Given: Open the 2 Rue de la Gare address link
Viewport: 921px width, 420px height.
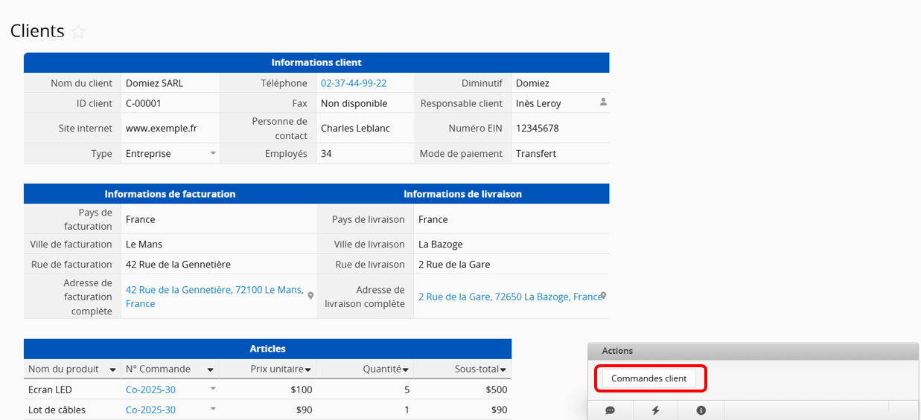Looking at the screenshot, I should (x=509, y=297).
